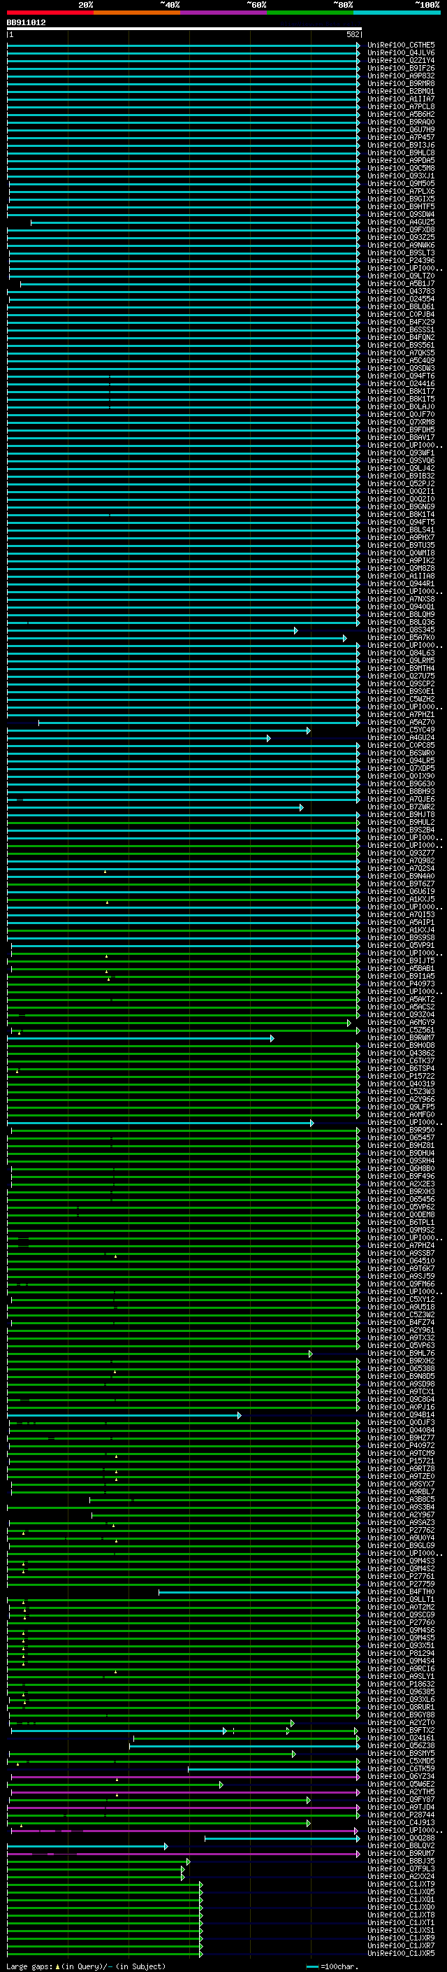Click the purple ~60% identity legend bar
The image size is (447, 1972).
(x=223, y=13)
